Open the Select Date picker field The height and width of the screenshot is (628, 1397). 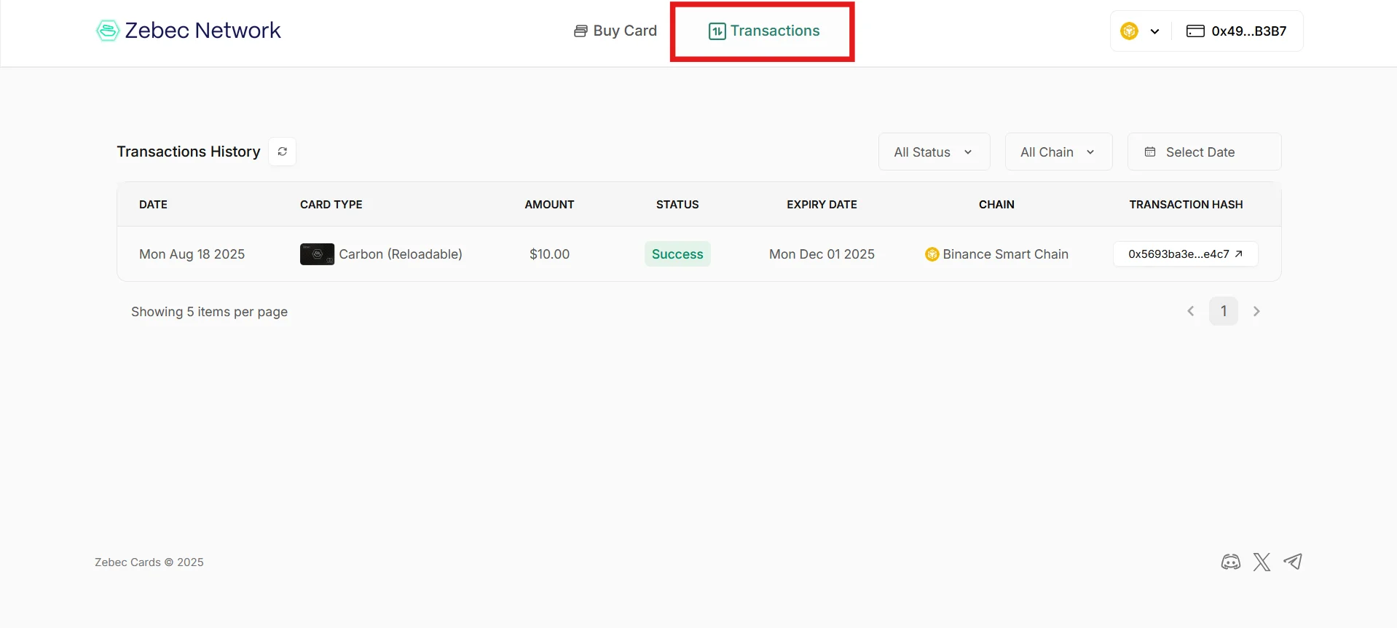click(1203, 152)
